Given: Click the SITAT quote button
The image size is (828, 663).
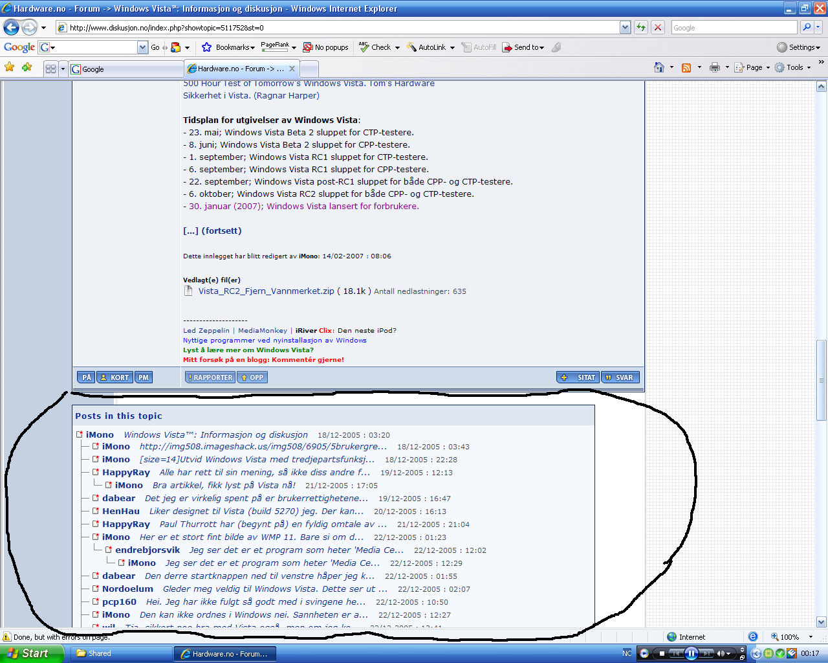Looking at the screenshot, I should click(578, 377).
